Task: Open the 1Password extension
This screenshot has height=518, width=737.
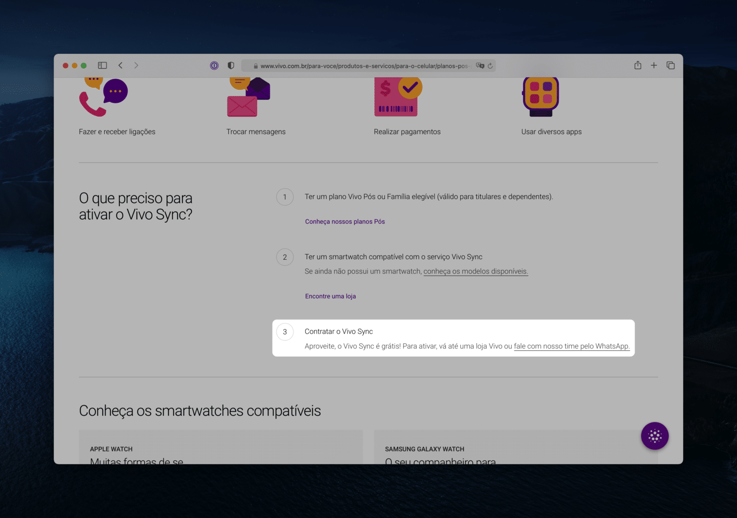Action: 214,66
